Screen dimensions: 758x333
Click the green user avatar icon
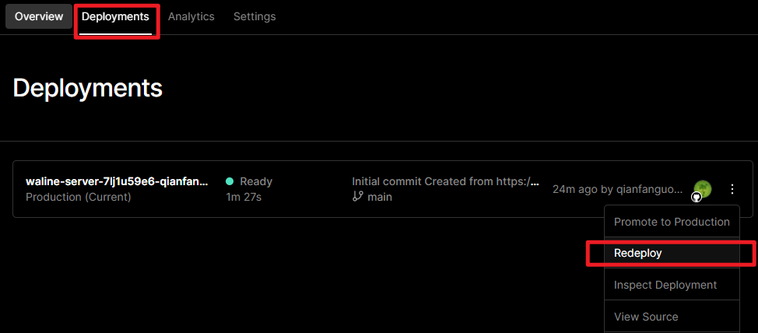702,188
